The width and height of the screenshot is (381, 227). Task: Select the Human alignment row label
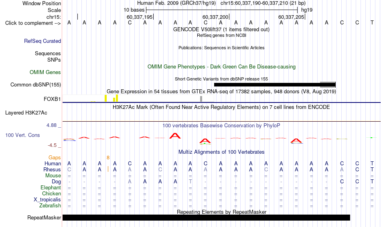(x=53, y=163)
